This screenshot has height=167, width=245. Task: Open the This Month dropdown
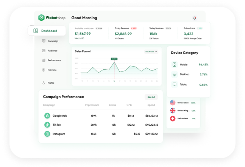click(x=151, y=52)
